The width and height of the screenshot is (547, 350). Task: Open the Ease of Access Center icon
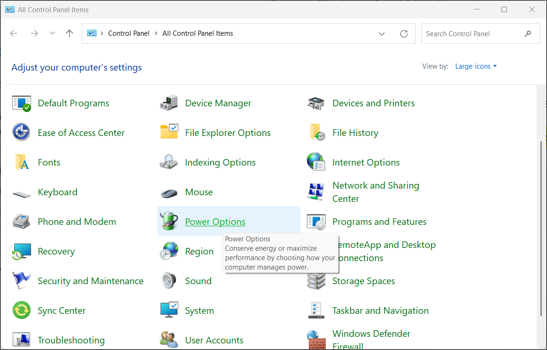tap(21, 133)
